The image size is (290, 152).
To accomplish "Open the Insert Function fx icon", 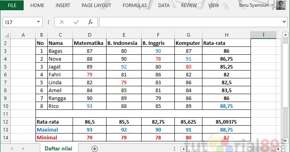I will 90,22.
